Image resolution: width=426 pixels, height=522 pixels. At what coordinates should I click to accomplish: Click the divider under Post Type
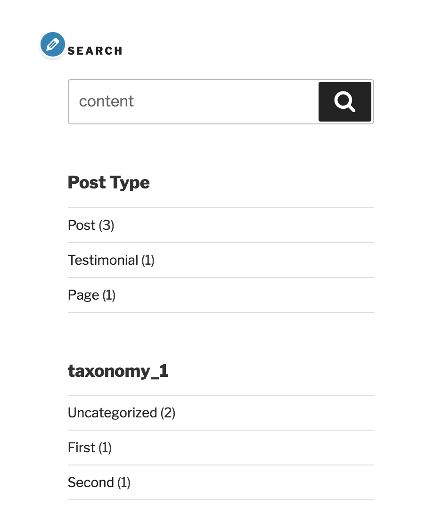[221, 207]
